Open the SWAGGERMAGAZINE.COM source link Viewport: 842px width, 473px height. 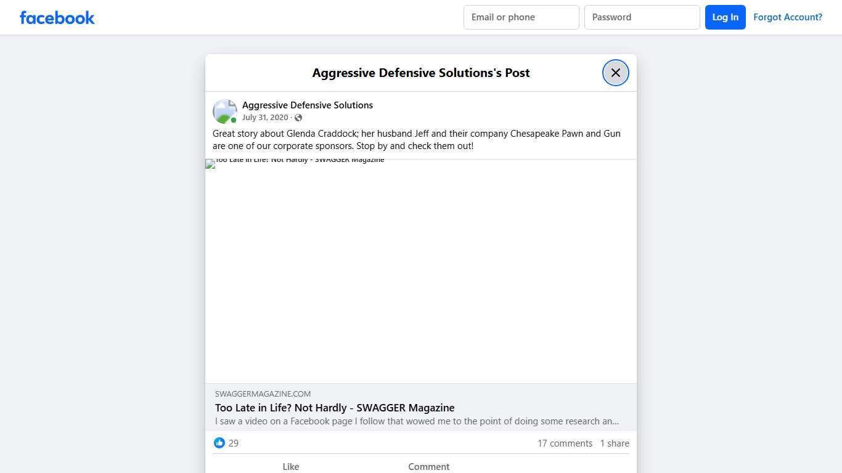click(263, 394)
